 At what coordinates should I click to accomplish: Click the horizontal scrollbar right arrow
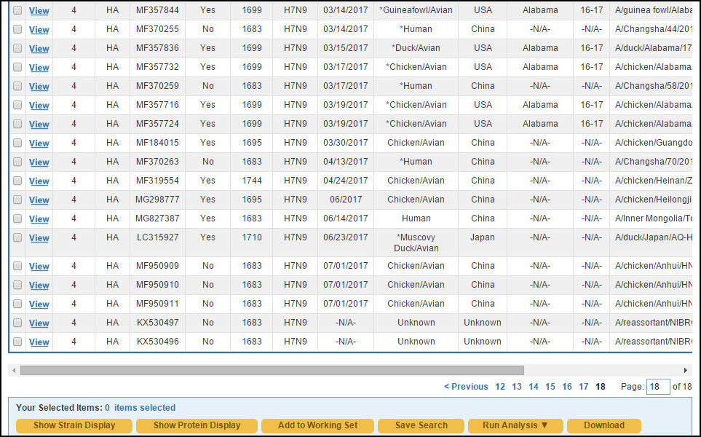686,370
